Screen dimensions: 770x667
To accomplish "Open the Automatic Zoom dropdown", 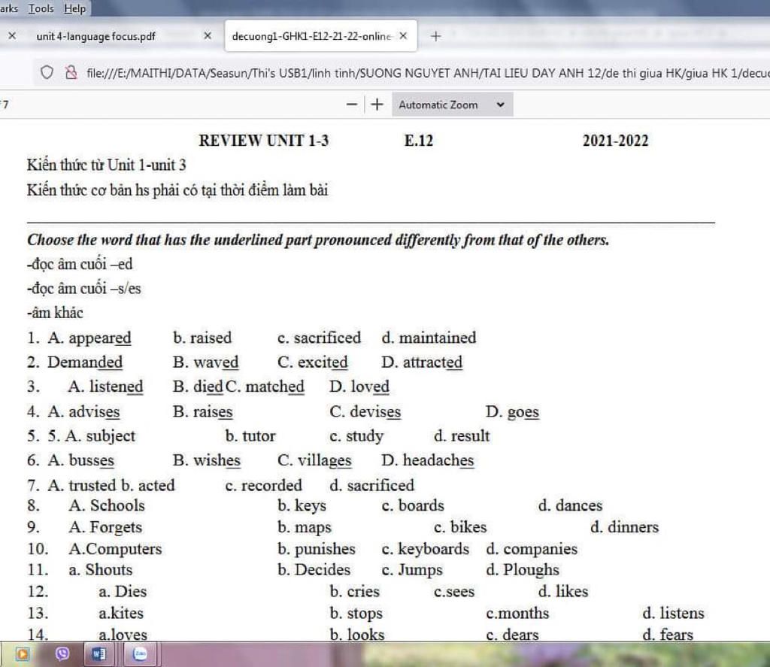I will (452, 105).
